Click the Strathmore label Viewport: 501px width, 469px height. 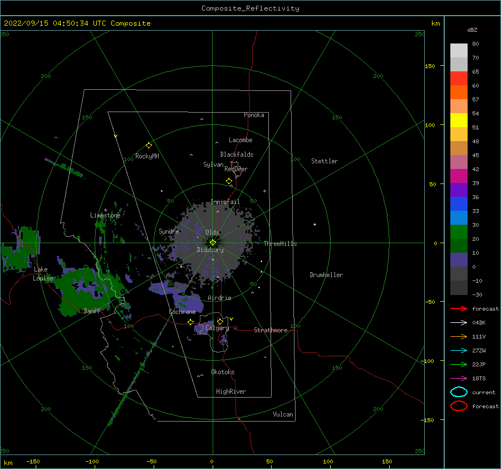271,330
